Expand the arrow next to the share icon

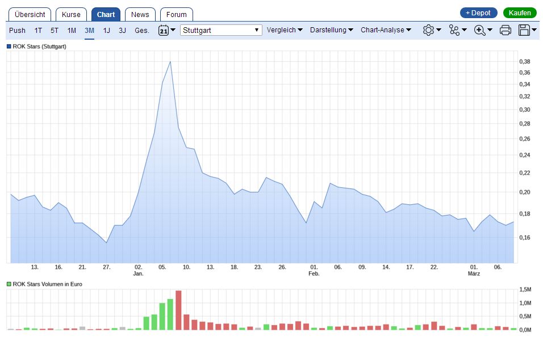(x=465, y=30)
